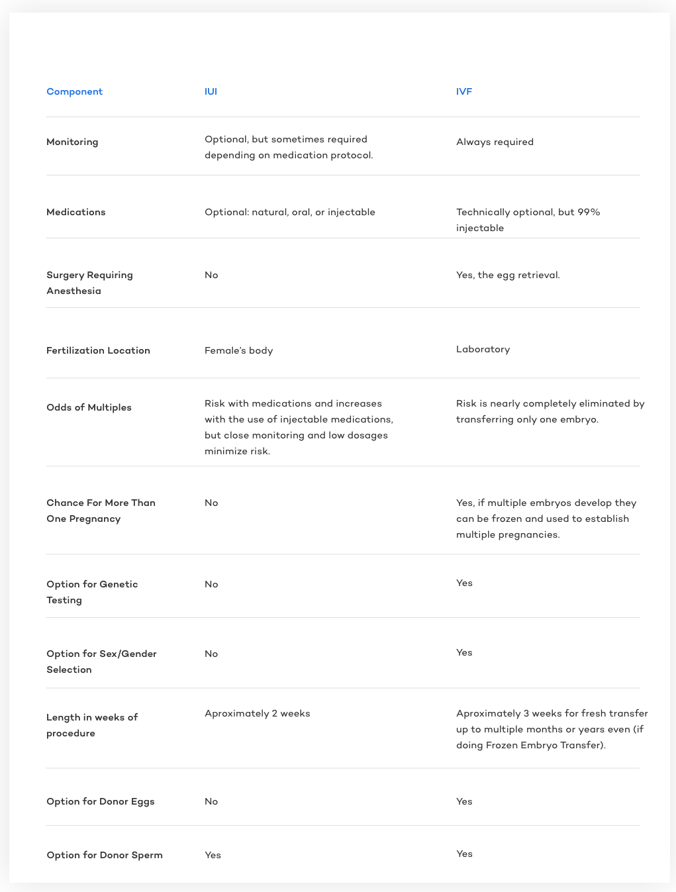Click 'Optional: natural, oral, or injectable' text

pyautogui.click(x=290, y=212)
